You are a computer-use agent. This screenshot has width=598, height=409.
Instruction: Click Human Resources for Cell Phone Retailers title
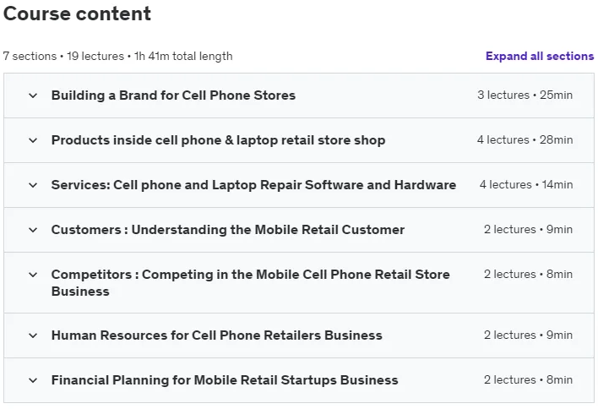pyautogui.click(x=216, y=335)
